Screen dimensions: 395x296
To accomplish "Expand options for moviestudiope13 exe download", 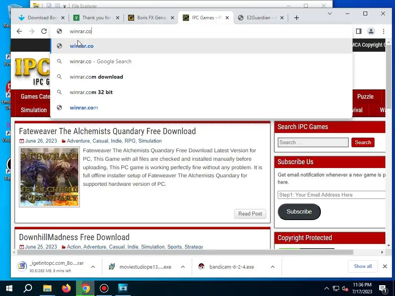I will click(182, 267).
